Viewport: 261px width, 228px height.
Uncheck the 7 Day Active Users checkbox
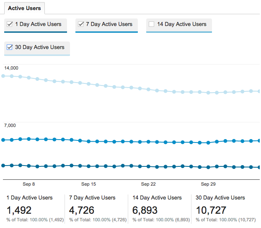coord(81,24)
